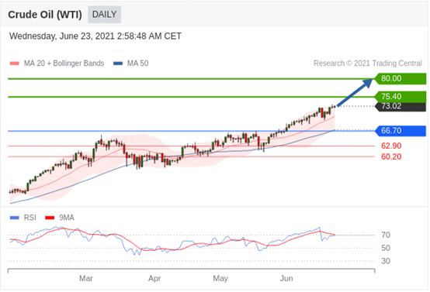
Task: Select the 75.40 green resistance label
Action: (x=400, y=96)
